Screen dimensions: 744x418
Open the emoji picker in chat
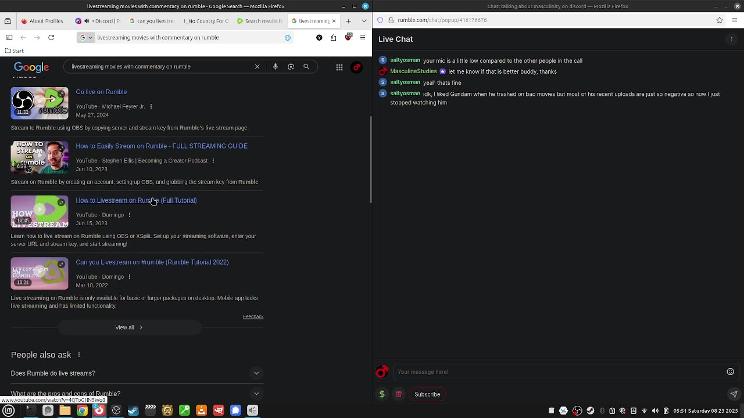731,372
